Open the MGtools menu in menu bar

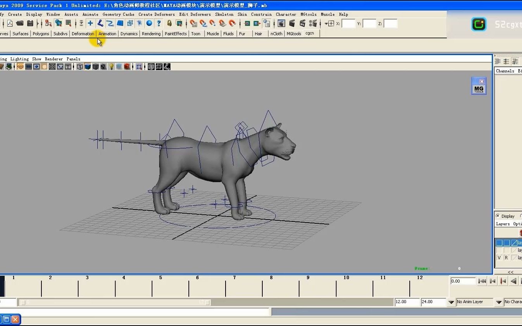click(308, 14)
